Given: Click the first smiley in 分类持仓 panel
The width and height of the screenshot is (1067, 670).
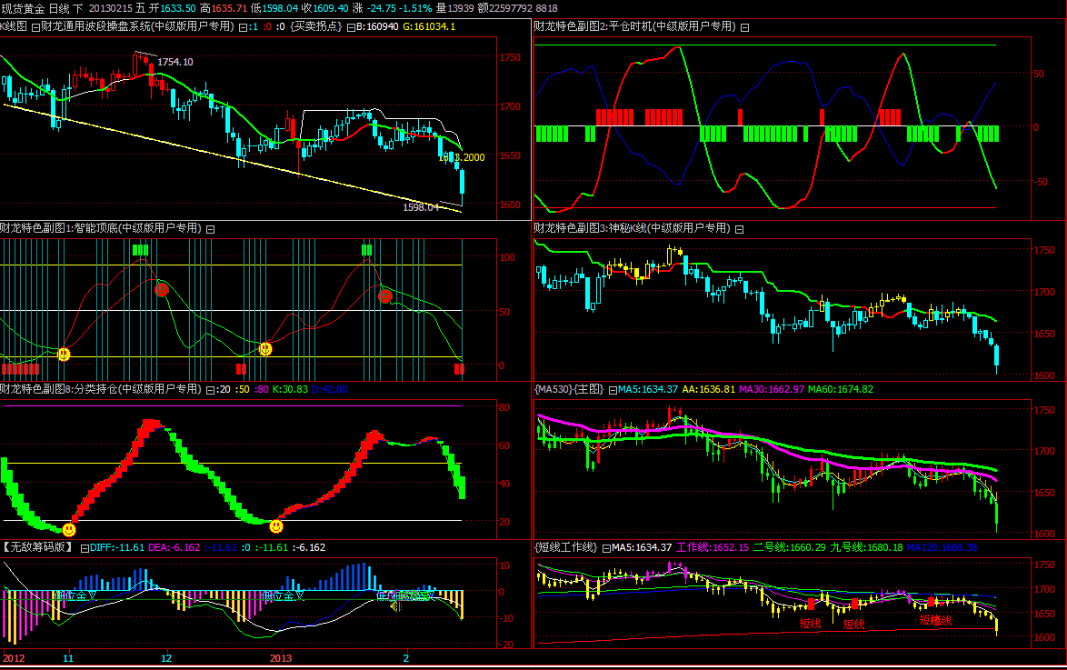Looking at the screenshot, I should (x=69, y=529).
